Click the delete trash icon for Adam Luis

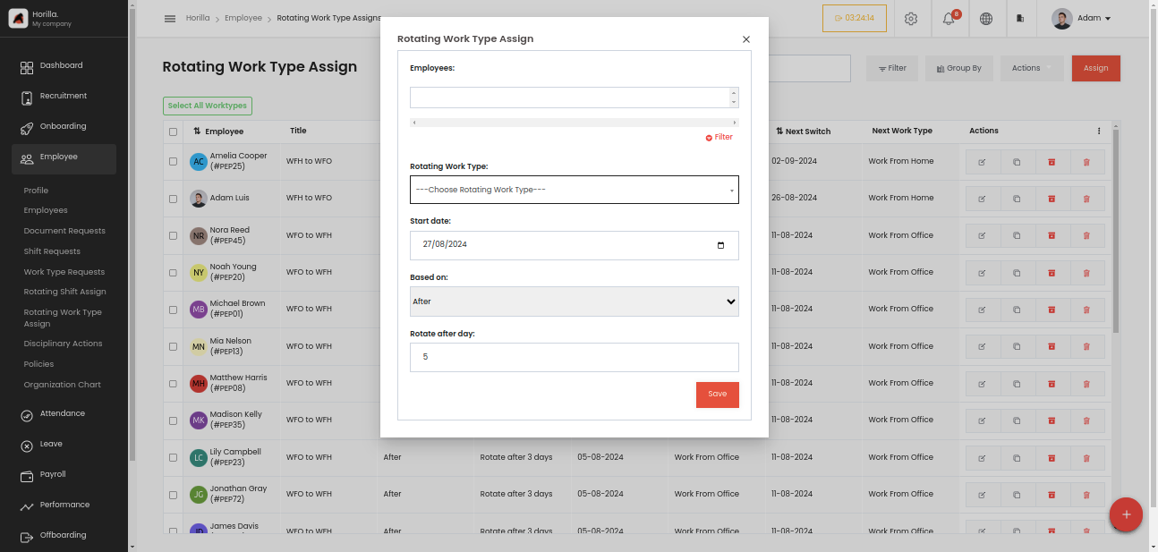point(1086,199)
